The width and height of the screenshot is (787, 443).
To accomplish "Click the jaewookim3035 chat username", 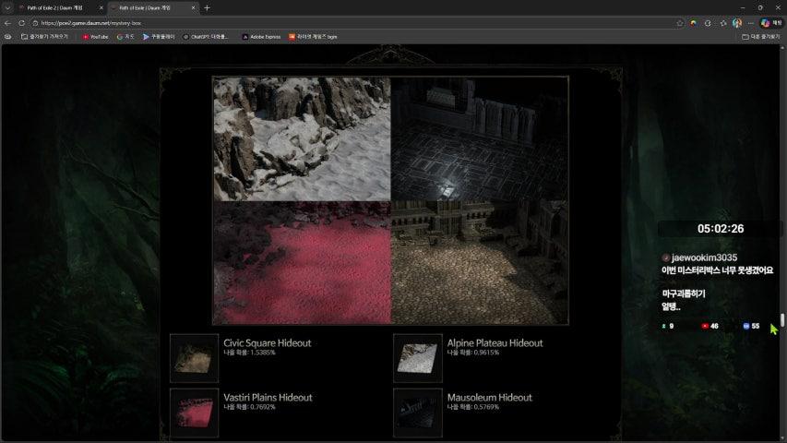I will [x=704, y=257].
